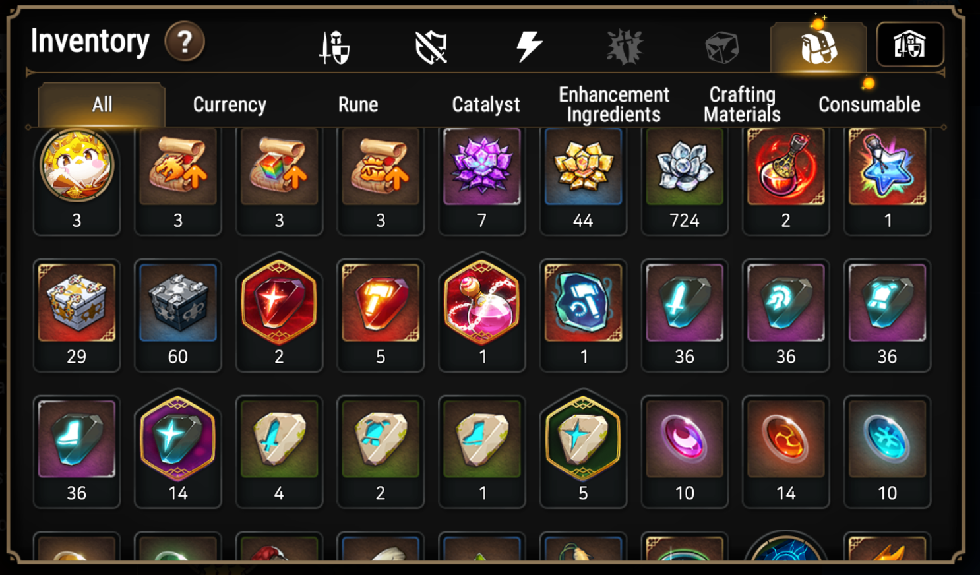Screen dimensions: 980x575
Task: Select the lightning bolt category icon
Action: (x=528, y=47)
